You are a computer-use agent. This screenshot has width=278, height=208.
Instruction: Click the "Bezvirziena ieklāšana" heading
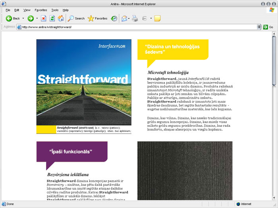click(68, 175)
